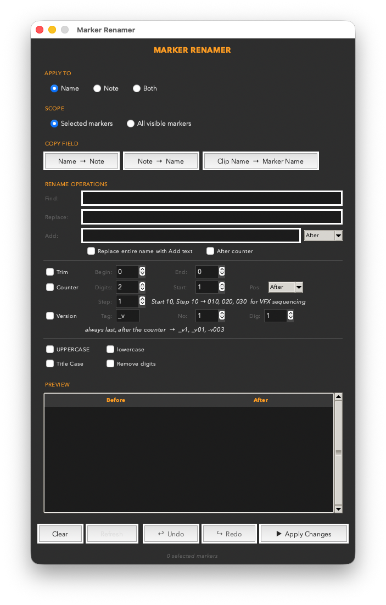The height and width of the screenshot is (605, 386).
Task: Click the Find text field
Action: 212,198
